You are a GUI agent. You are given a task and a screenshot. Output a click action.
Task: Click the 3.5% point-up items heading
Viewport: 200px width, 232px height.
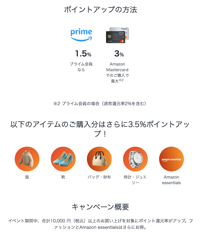[100, 129]
